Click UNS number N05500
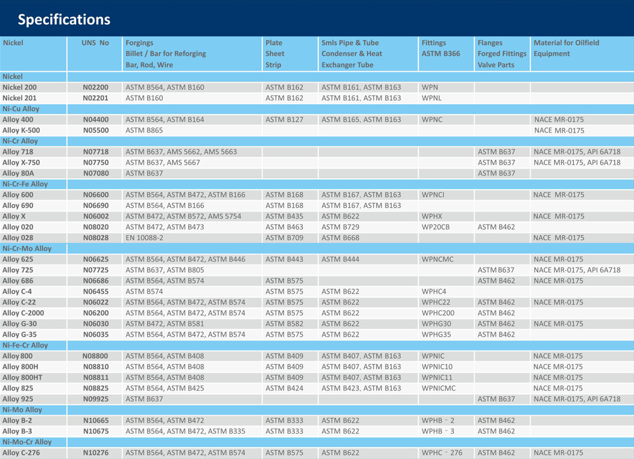The image size is (634, 459). click(x=96, y=131)
